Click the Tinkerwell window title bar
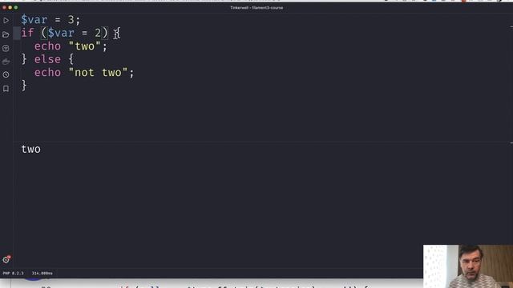The width and height of the screenshot is (513, 288). click(256, 7)
